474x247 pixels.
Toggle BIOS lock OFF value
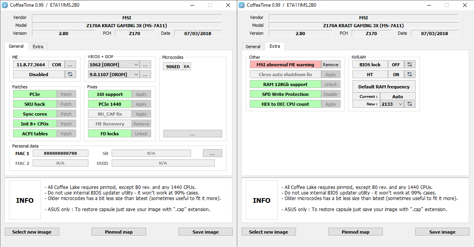(396, 64)
